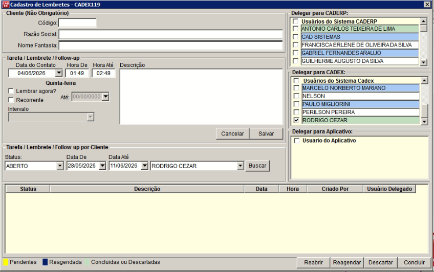Sort by the Criado Por column header
The width and height of the screenshot is (434, 272).
[x=335, y=189]
